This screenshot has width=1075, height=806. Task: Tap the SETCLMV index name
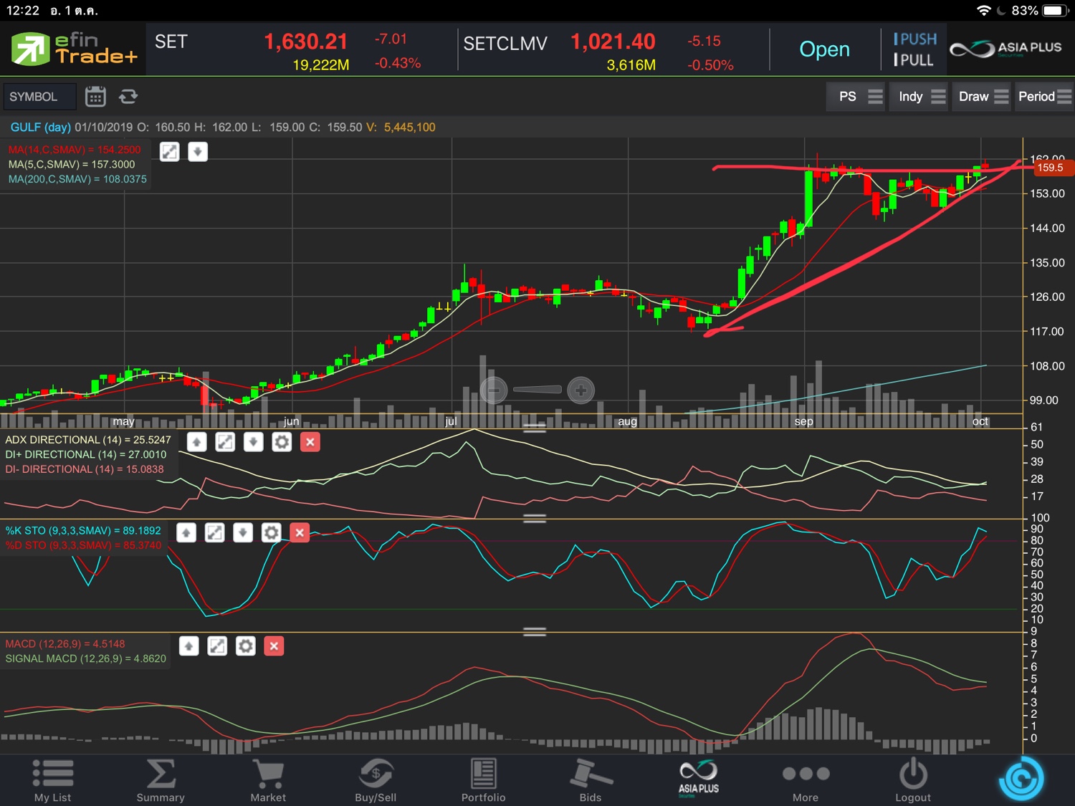point(505,44)
